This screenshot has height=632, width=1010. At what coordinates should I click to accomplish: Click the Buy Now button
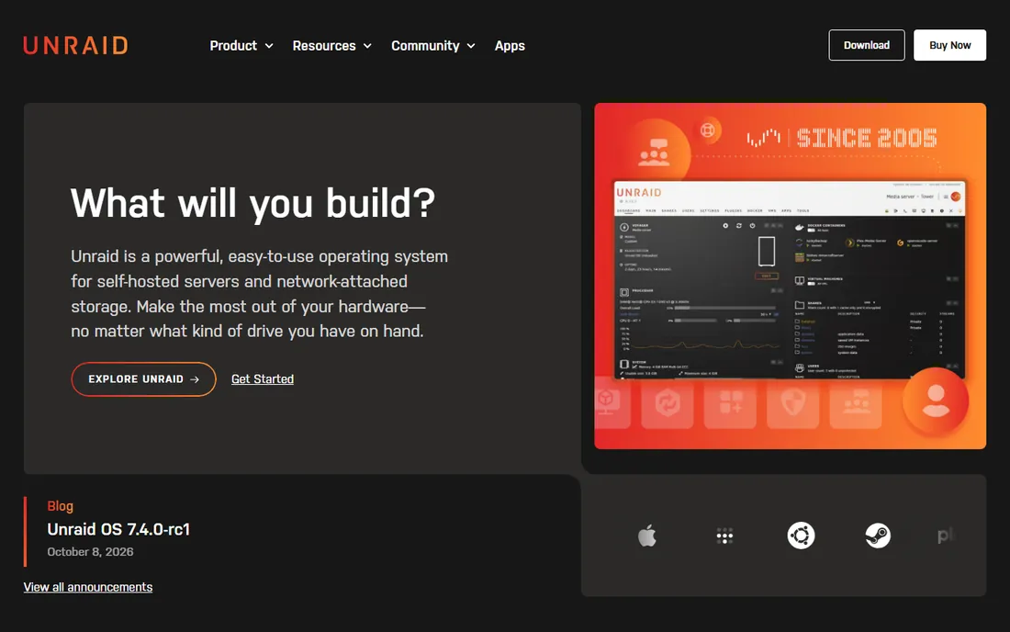[x=949, y=45]
